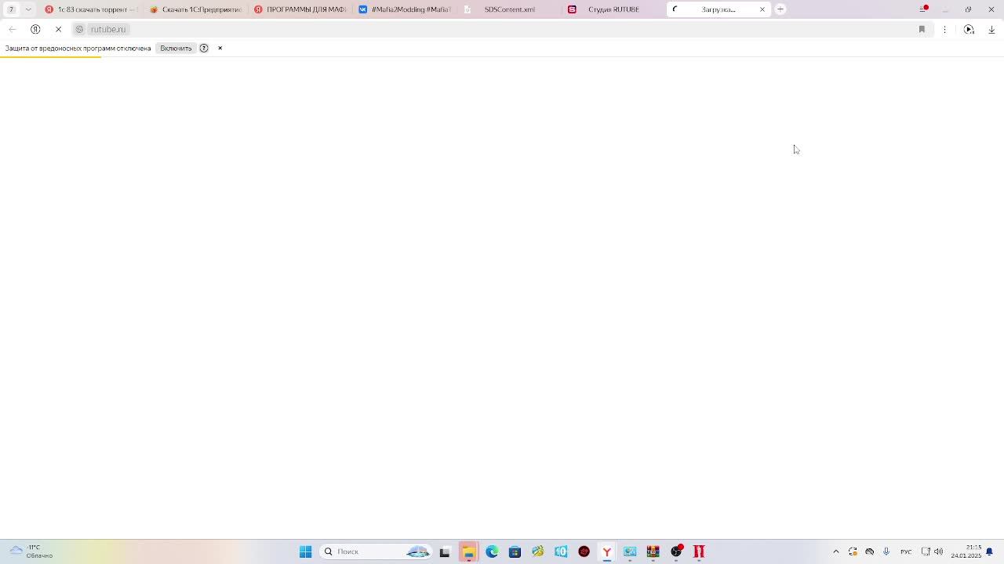Viewport: 1004px width, 564px height.
Task: Open a new browser tab
Action: (780, 9)
